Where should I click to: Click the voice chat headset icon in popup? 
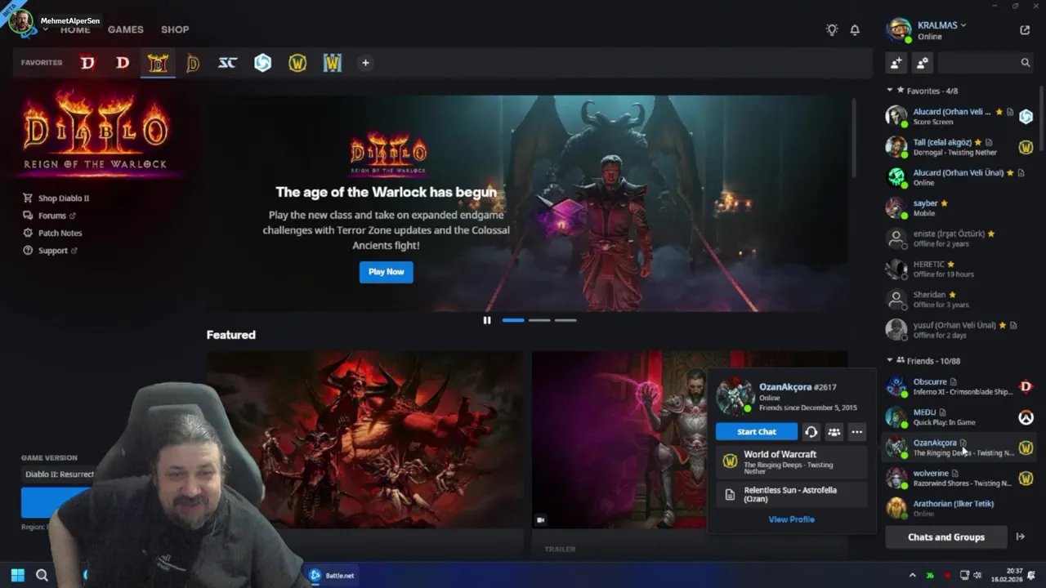tap(811, 432)
